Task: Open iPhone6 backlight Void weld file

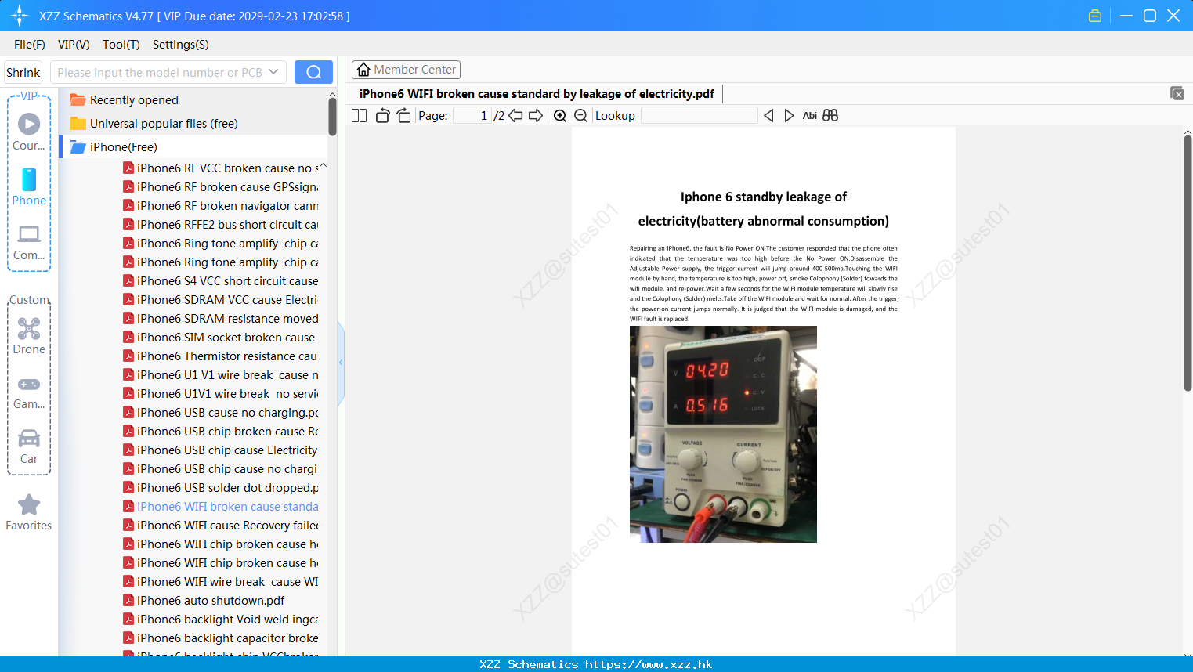Action: (x=221, y=620)
